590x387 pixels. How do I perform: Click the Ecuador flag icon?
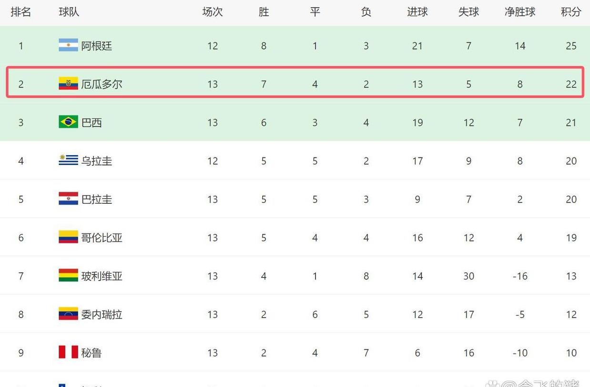(x=68, y=84)
